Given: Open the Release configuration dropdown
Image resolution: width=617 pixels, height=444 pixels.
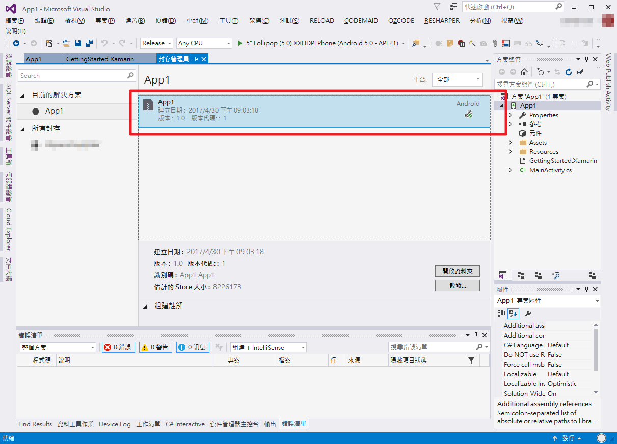Looking at the screenshot, I should point(157,43).
